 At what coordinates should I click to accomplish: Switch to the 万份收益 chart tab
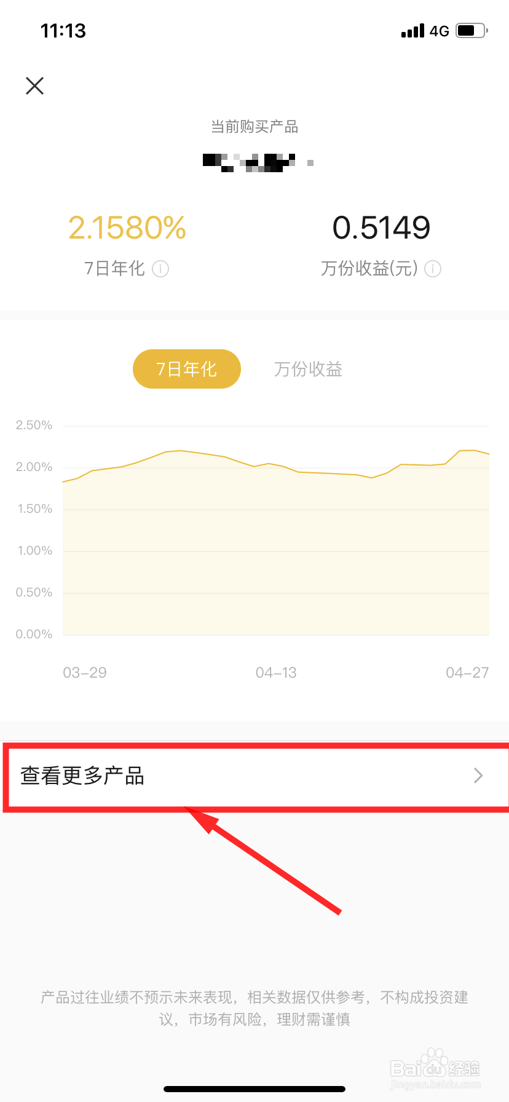(x=308, y=369)
